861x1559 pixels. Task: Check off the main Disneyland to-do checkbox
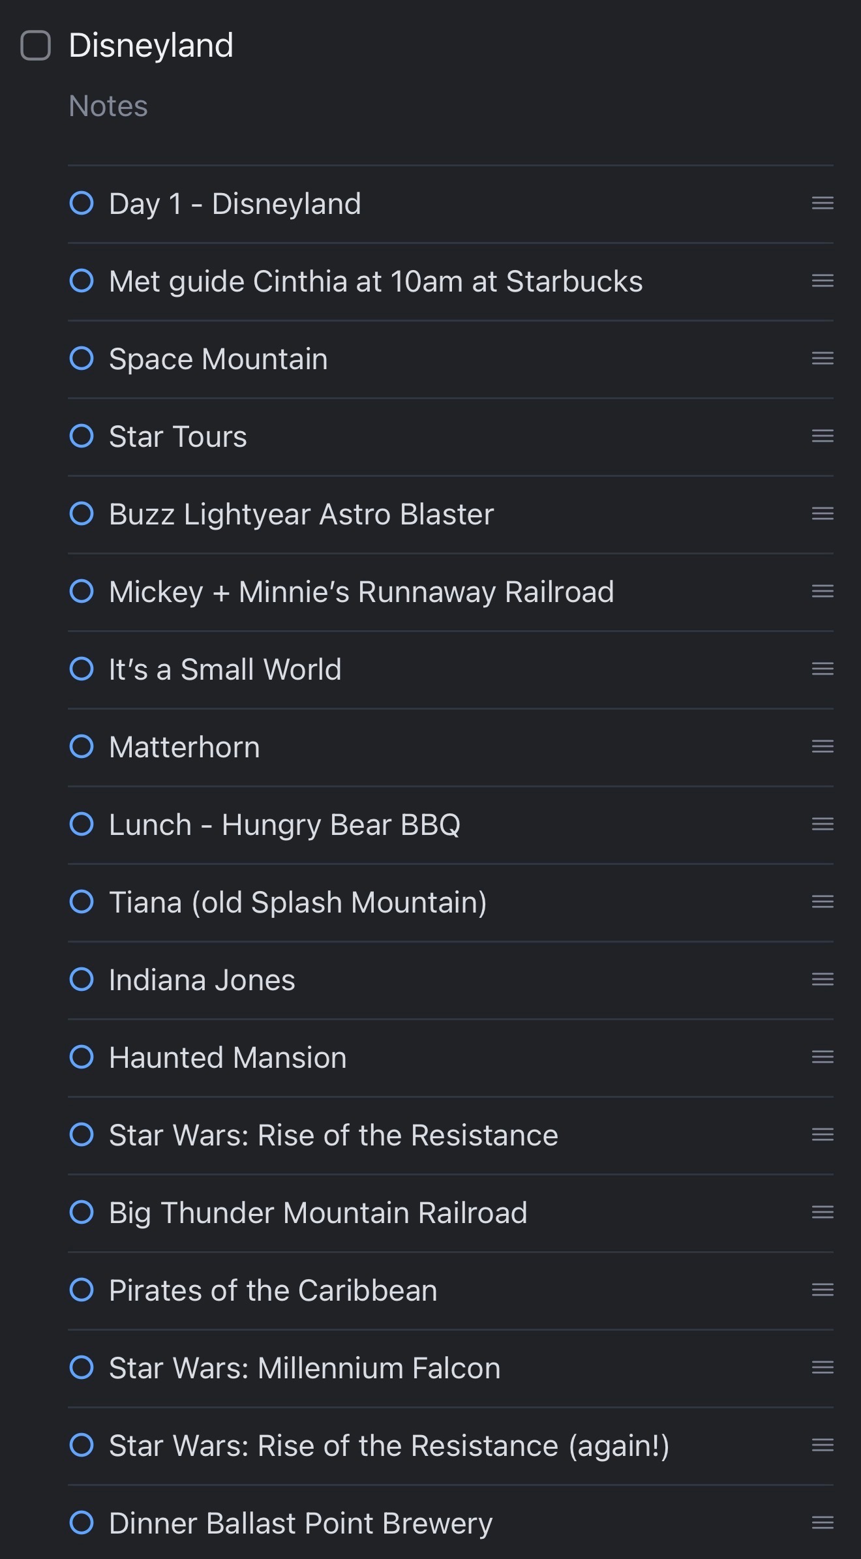[x=36, y=46]
